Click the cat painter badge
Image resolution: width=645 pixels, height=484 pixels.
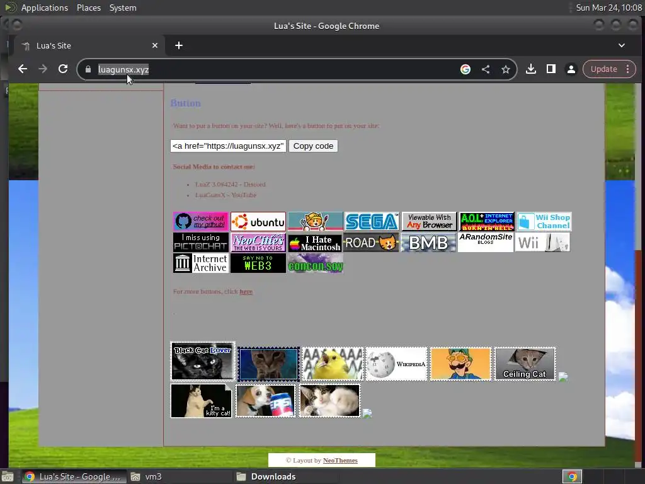click(316, 221)
